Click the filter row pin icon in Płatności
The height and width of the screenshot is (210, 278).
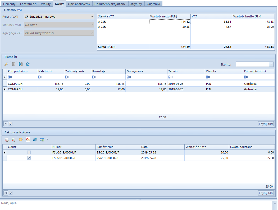[x=4, y=77]
